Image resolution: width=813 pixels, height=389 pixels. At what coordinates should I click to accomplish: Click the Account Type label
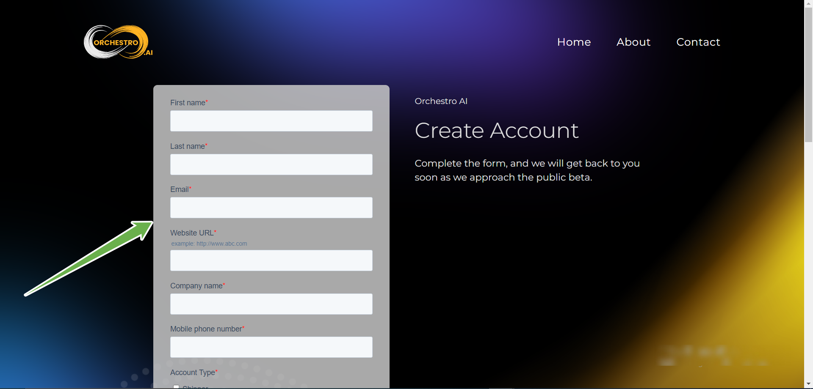(x=194, y=373)
